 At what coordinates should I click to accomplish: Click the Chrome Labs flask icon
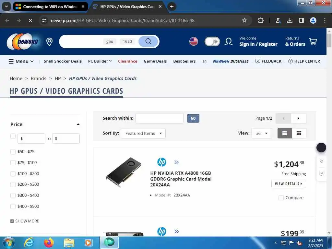(x=278, y=20)
